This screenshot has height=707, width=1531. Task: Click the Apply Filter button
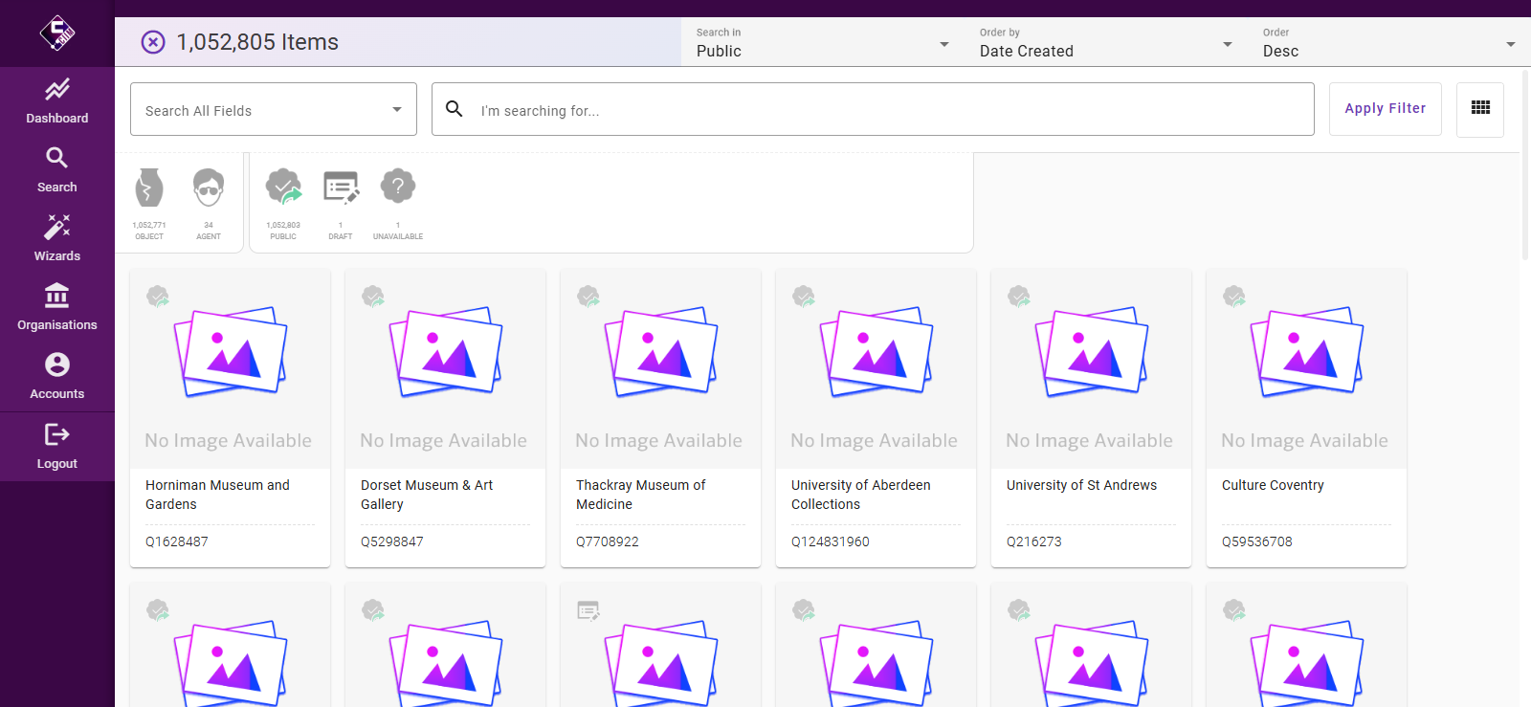coord(1385,109)
